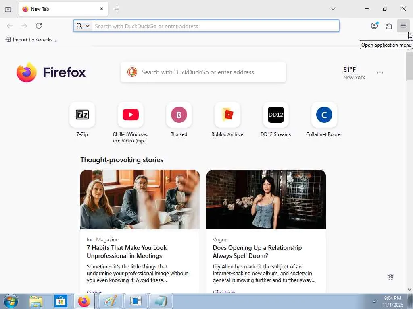Open the Firefox application menu
This screenshot has height=309, width=413.
pyautogui.click(x=403, y=26)
